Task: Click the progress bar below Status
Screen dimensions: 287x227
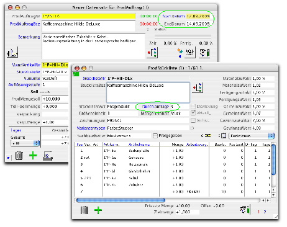Action: point(183,37)
